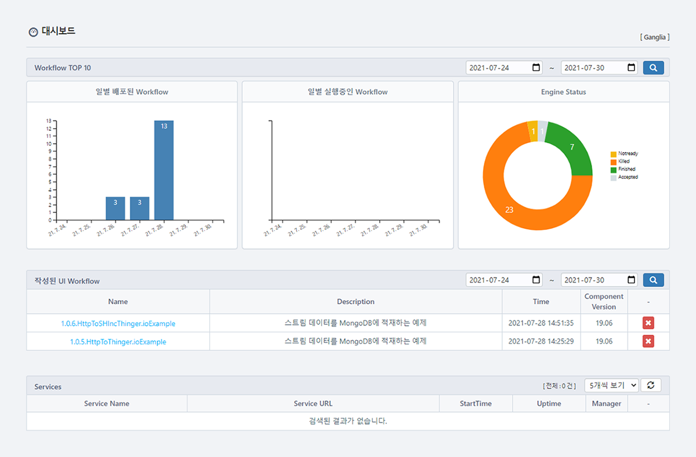
Task: Click the Time column header
Action: coord(541,302)
